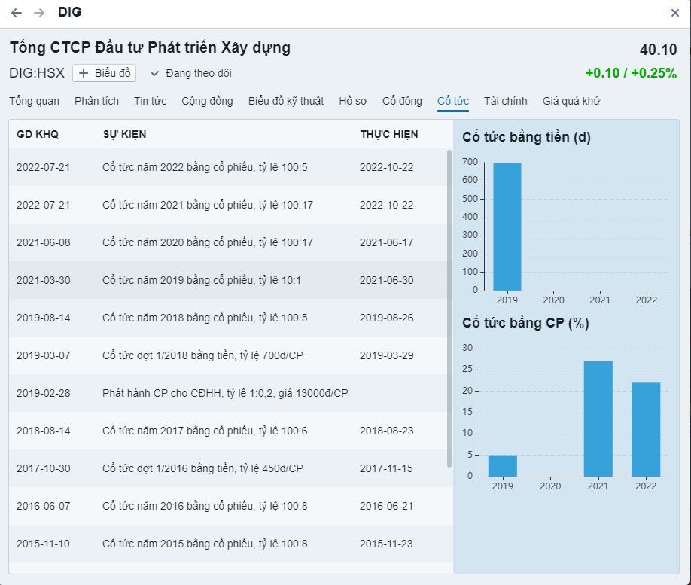Click the dividend table vertical scrollbar

(x=449, y=309)
